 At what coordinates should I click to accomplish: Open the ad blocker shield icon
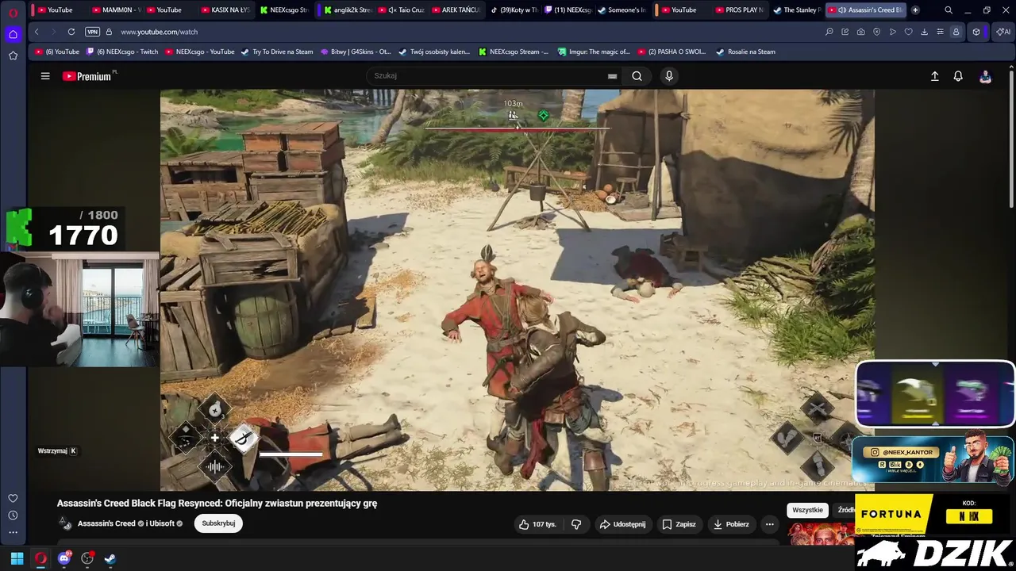(x=877, y=32)
